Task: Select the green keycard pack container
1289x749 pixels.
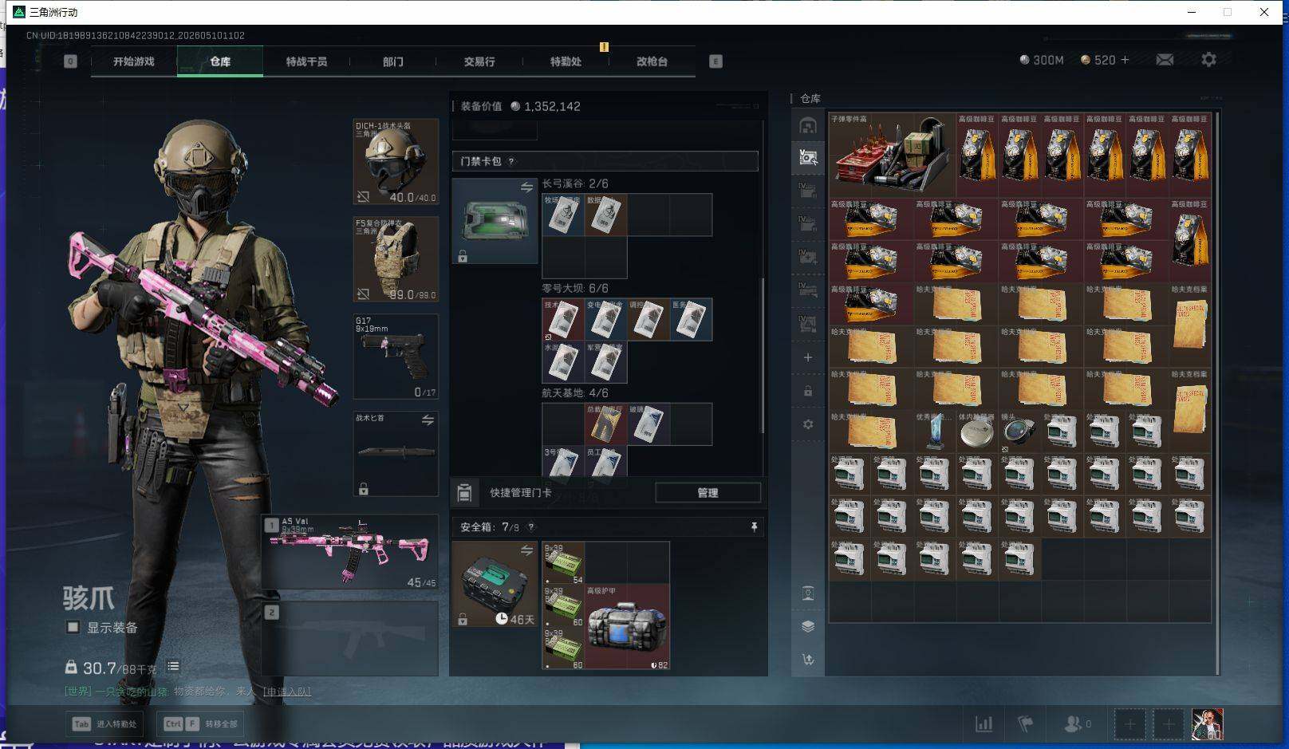Action: [495, 221]
